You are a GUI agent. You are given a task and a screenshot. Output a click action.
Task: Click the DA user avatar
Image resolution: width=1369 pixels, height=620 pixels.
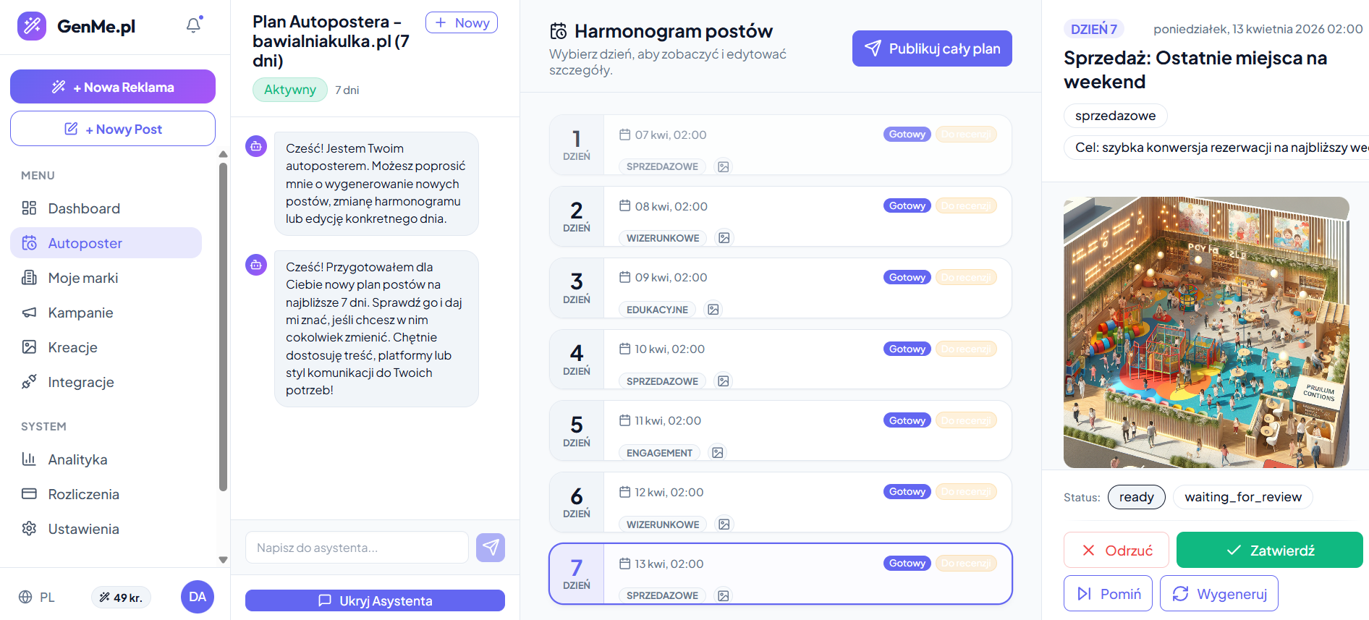tap(197, 597)
